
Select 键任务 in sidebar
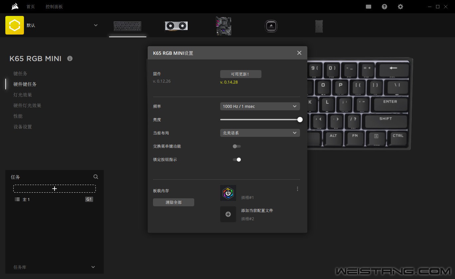pyautogui.click(x=20, y=74)
